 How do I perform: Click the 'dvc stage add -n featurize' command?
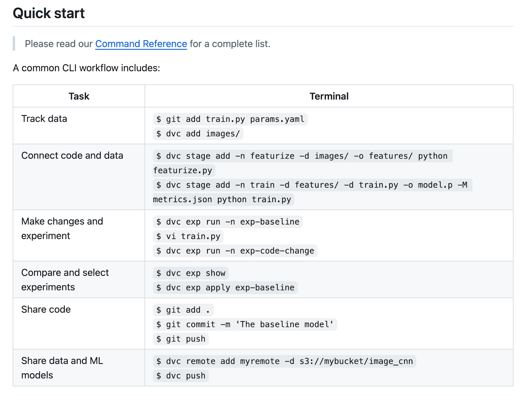tap(302, 156)
